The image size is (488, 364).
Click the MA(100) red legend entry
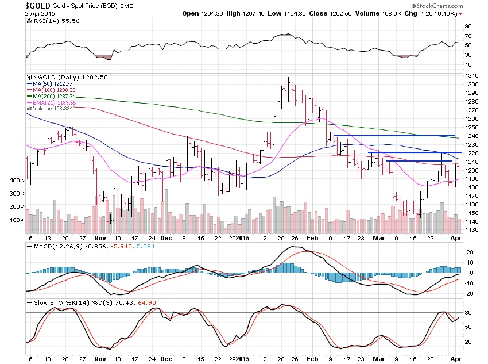51,90
